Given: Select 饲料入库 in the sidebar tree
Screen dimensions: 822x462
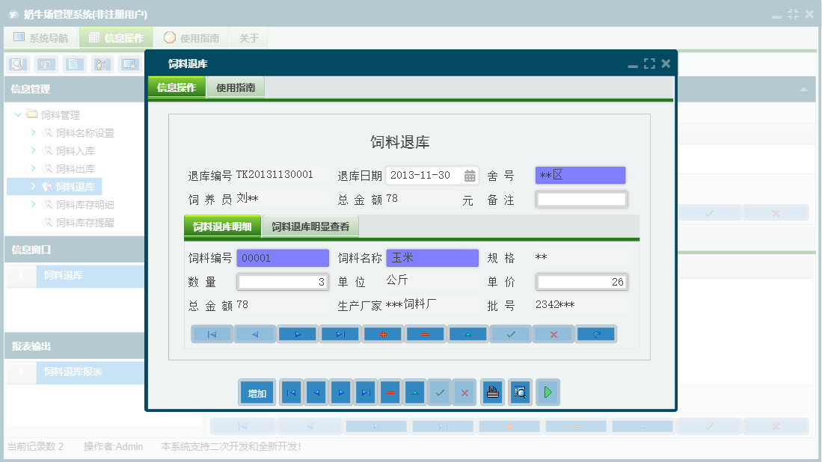Looking at the screenshot, I should [75, 151].
